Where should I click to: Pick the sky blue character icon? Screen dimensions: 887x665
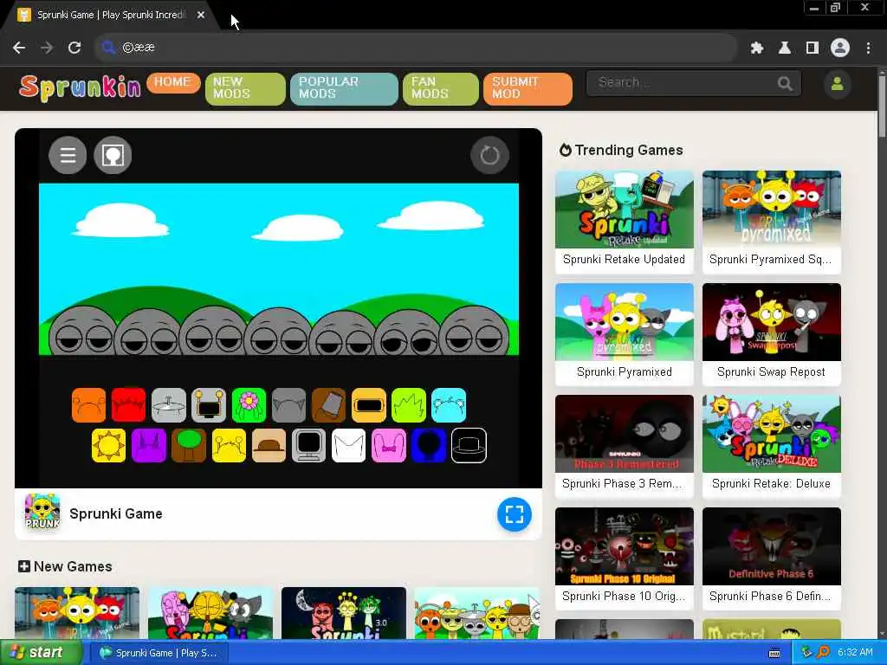point(449,405)
